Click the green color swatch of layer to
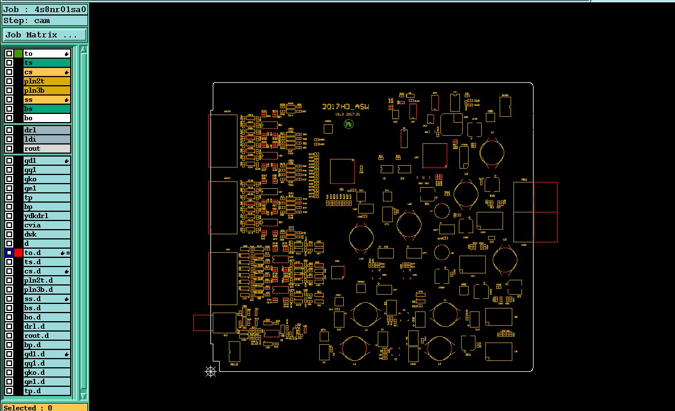Viewport: 675px width, 411px height. pos(18,54)
